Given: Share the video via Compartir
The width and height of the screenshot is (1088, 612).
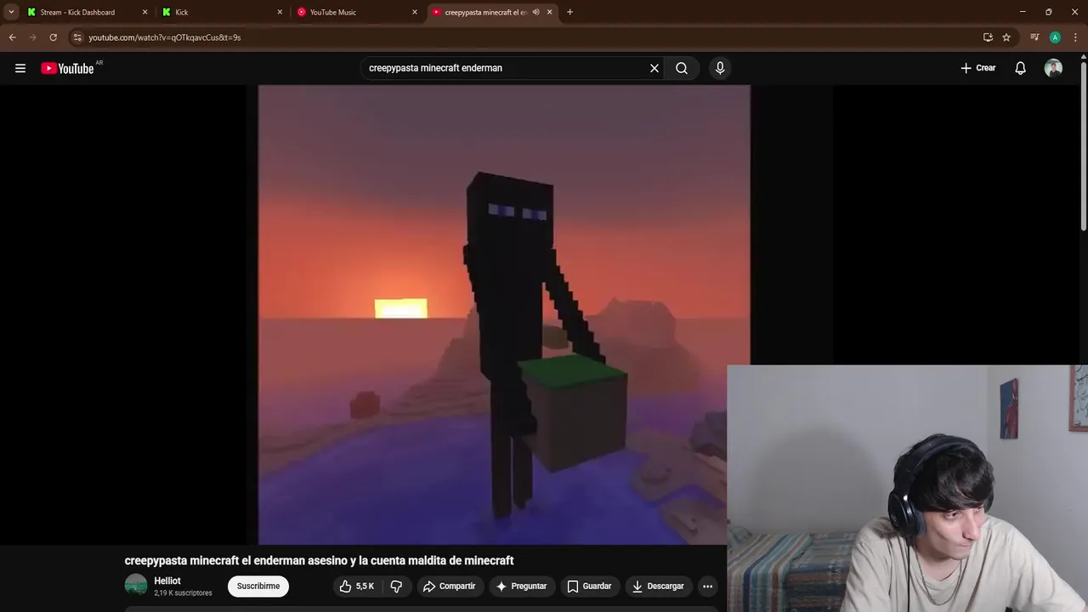Looking at the screenshot, I should 450,586.
